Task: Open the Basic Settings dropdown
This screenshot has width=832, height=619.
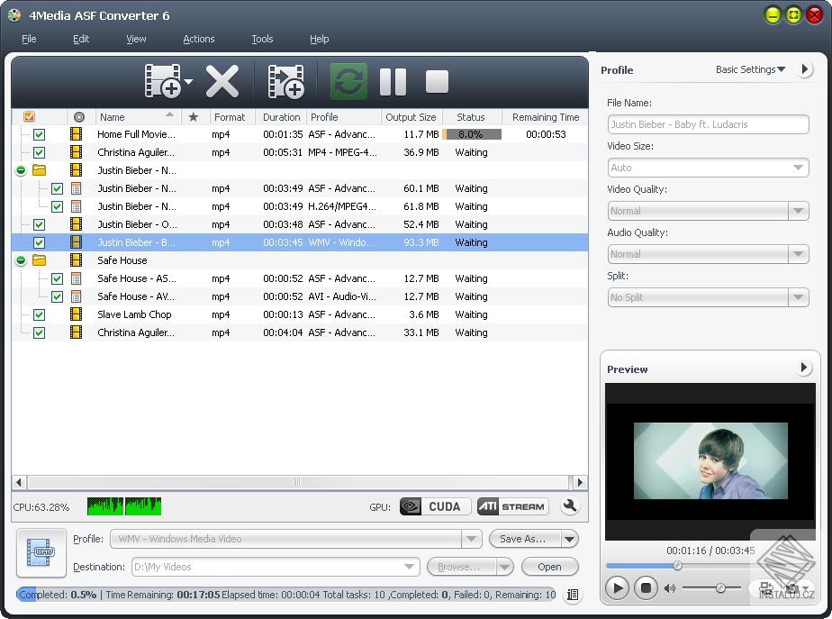Action: (750, 69)
